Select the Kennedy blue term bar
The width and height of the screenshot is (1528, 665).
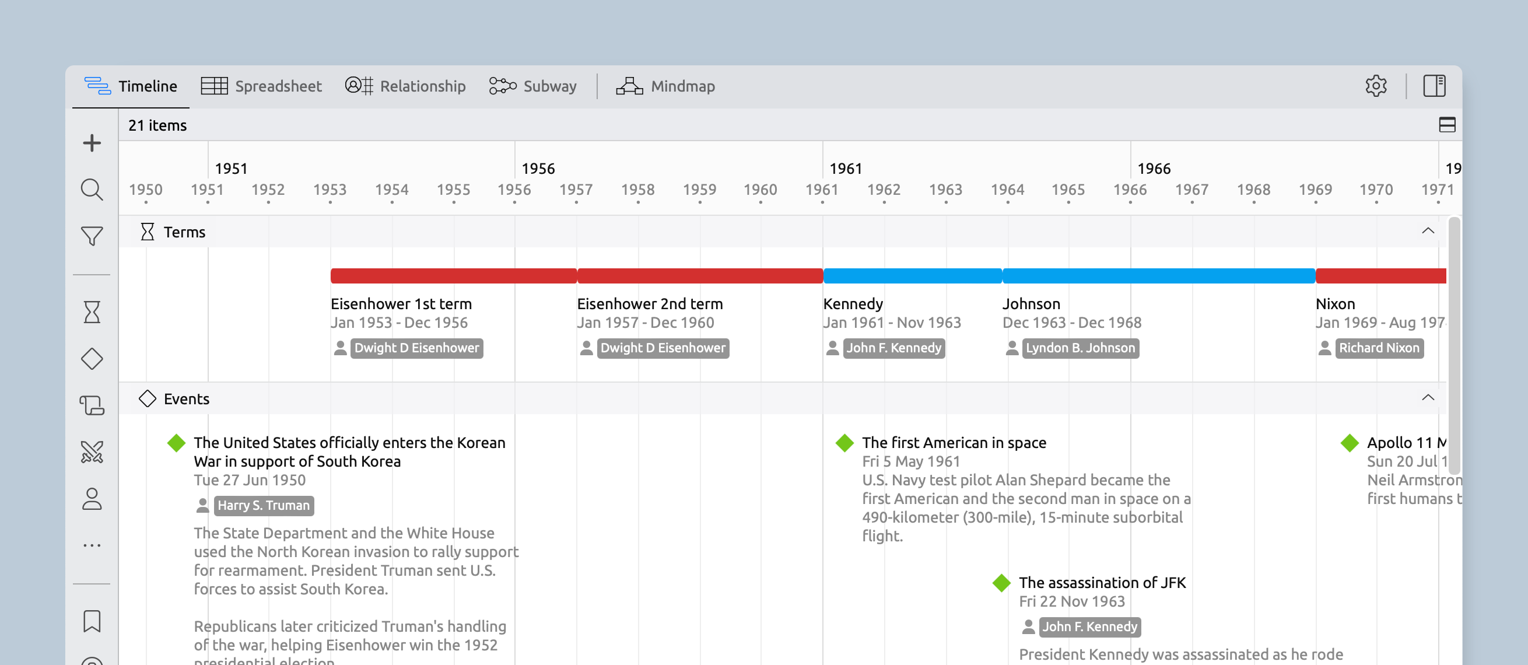coord(913,276)
